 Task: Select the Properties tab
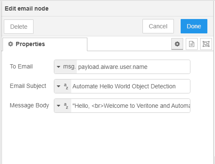[45, 44]
